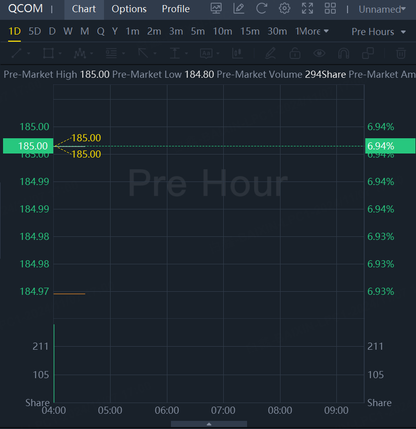Image resolution: width=416 pixels, height=429 pixels.
Task: Select the 5m interval
Action: pos(198,31)
